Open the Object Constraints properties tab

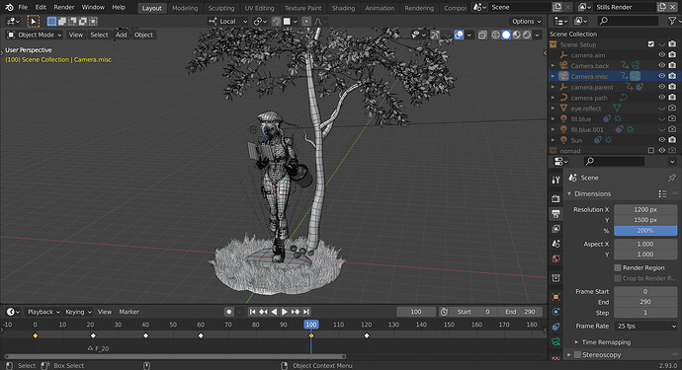coord(555,327)
